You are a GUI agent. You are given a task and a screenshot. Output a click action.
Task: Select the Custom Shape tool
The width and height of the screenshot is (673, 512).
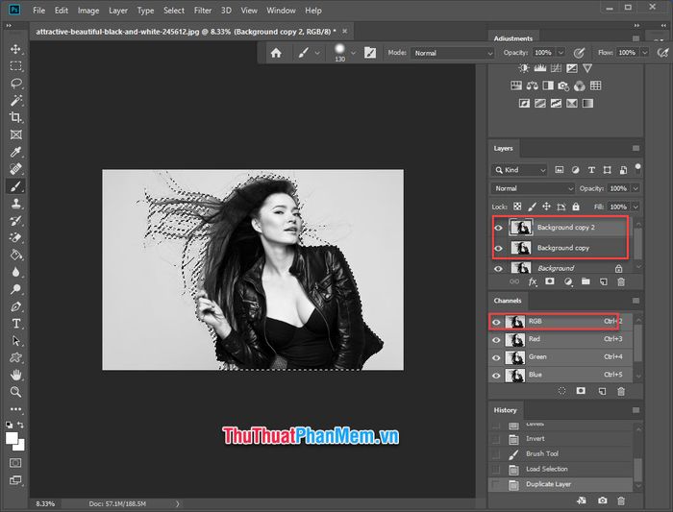(16, 357)
